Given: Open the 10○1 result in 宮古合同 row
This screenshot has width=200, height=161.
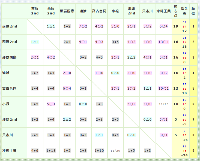Looking at the screenshot, I should (164, 89).
